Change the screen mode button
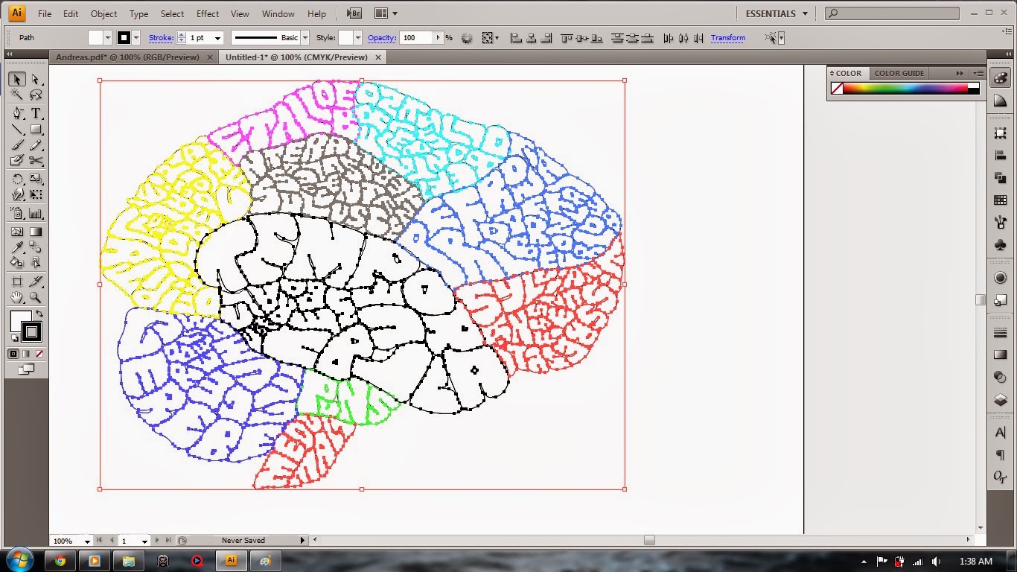Image resolution: width=1017 pixels, height=572 pixels. (27, 369)
